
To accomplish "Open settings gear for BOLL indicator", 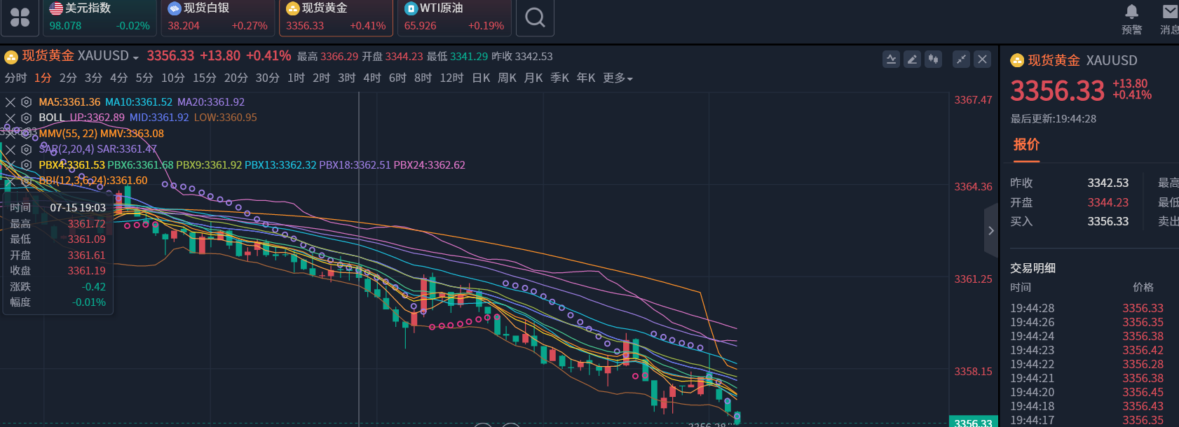I will click(x=26, y=118).
